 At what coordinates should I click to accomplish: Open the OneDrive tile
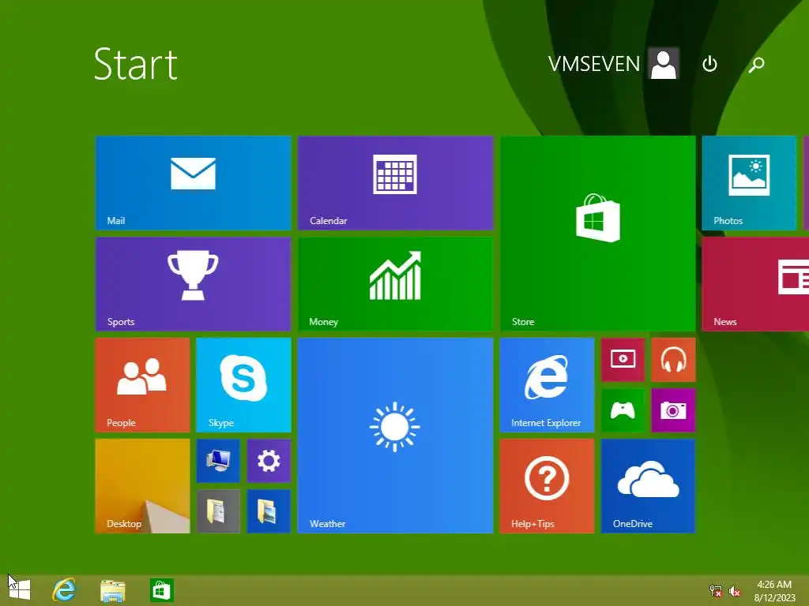[649, 486]
